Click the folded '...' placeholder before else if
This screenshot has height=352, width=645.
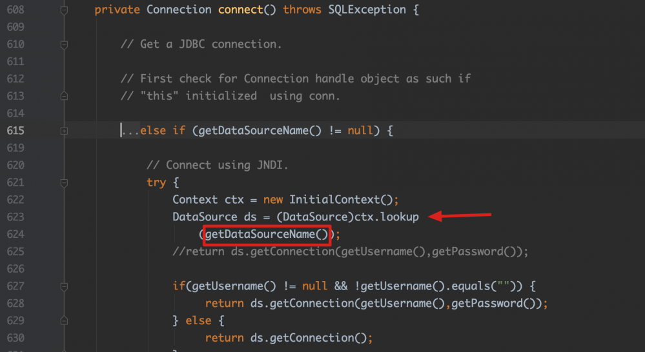[x=130, y=131]
